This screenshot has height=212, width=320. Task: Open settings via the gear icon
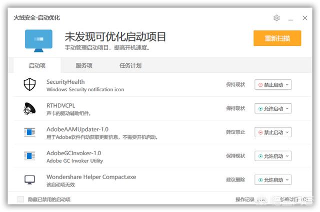276,18
